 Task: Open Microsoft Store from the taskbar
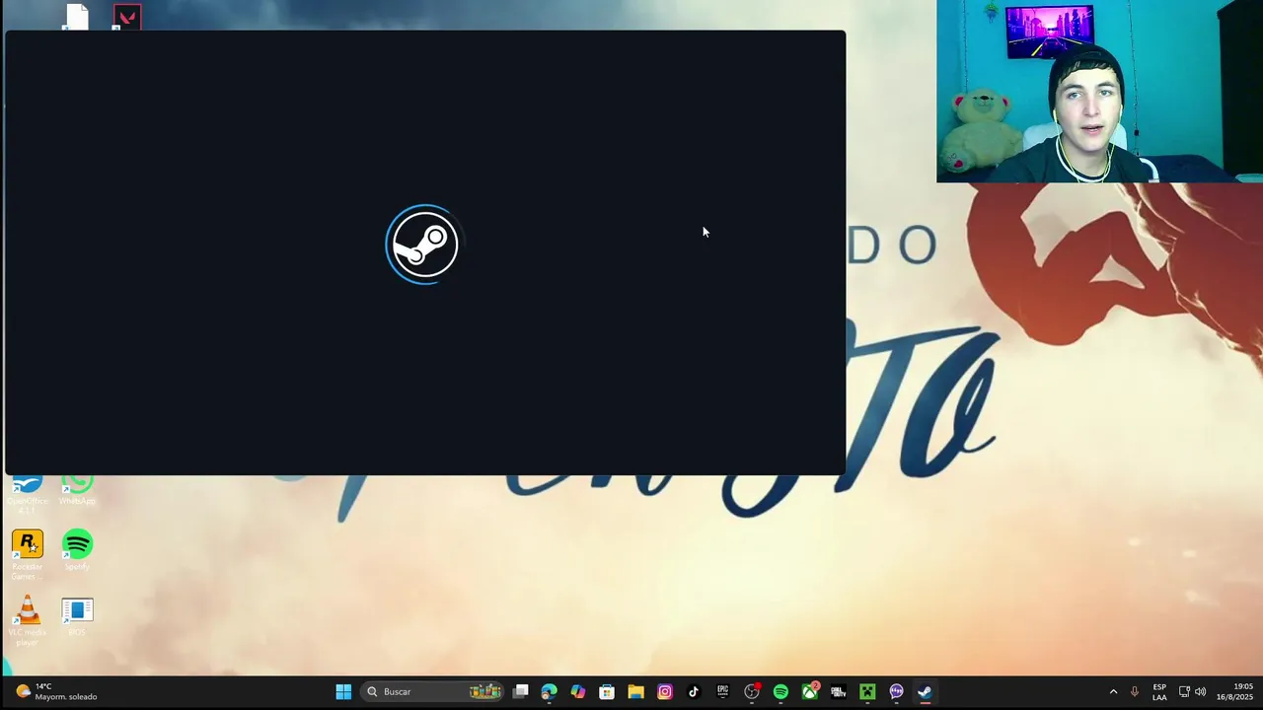coord(607,692)
